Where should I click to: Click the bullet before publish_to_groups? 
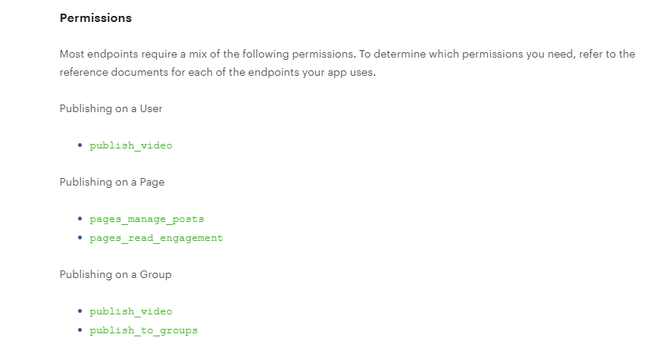(80, 330)
